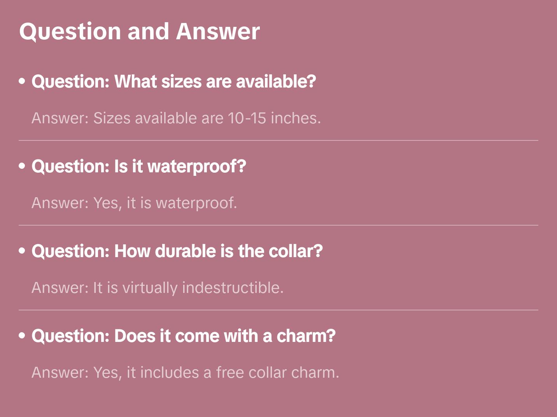Click the bullet beside the sizes question

click(22, 81)
